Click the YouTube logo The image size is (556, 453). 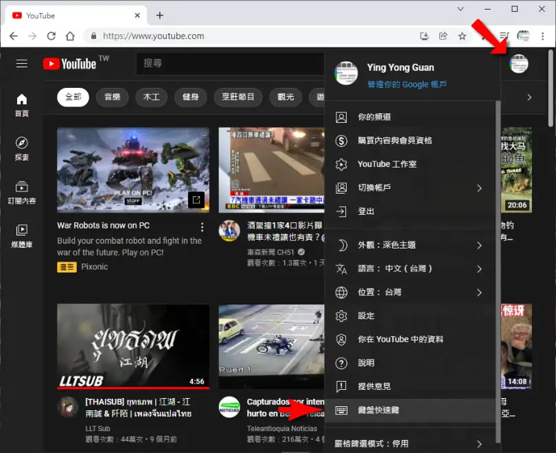coord(69,64)
